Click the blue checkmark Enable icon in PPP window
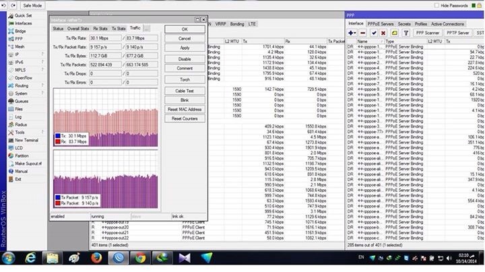This screenshot has height=272, width=485. click(374, 33)
